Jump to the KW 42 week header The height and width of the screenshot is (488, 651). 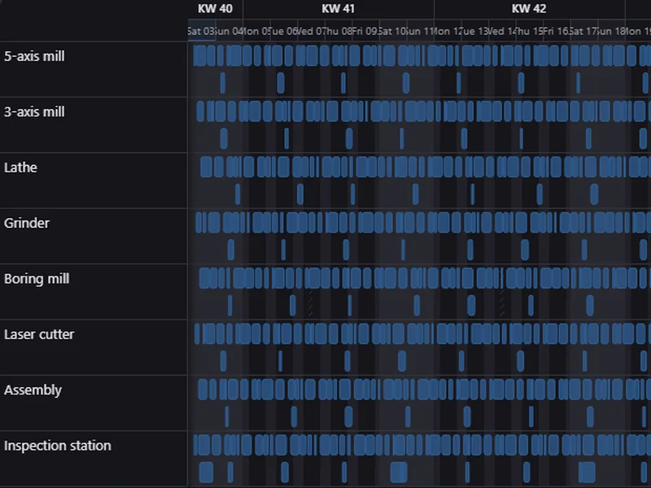point(530,9)
